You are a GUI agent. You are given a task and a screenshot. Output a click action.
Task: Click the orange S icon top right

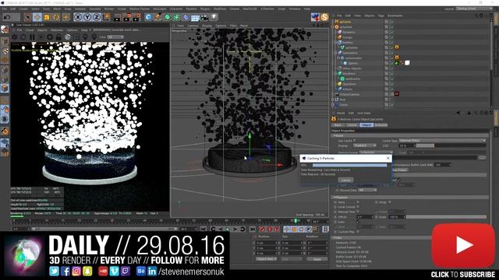point(324,17)
